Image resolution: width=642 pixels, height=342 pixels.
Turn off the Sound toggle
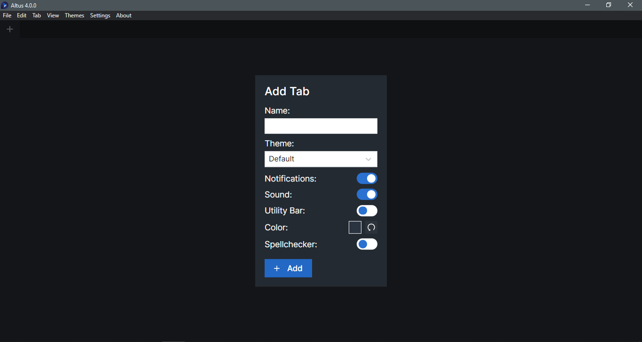click(x=367, y=194)
